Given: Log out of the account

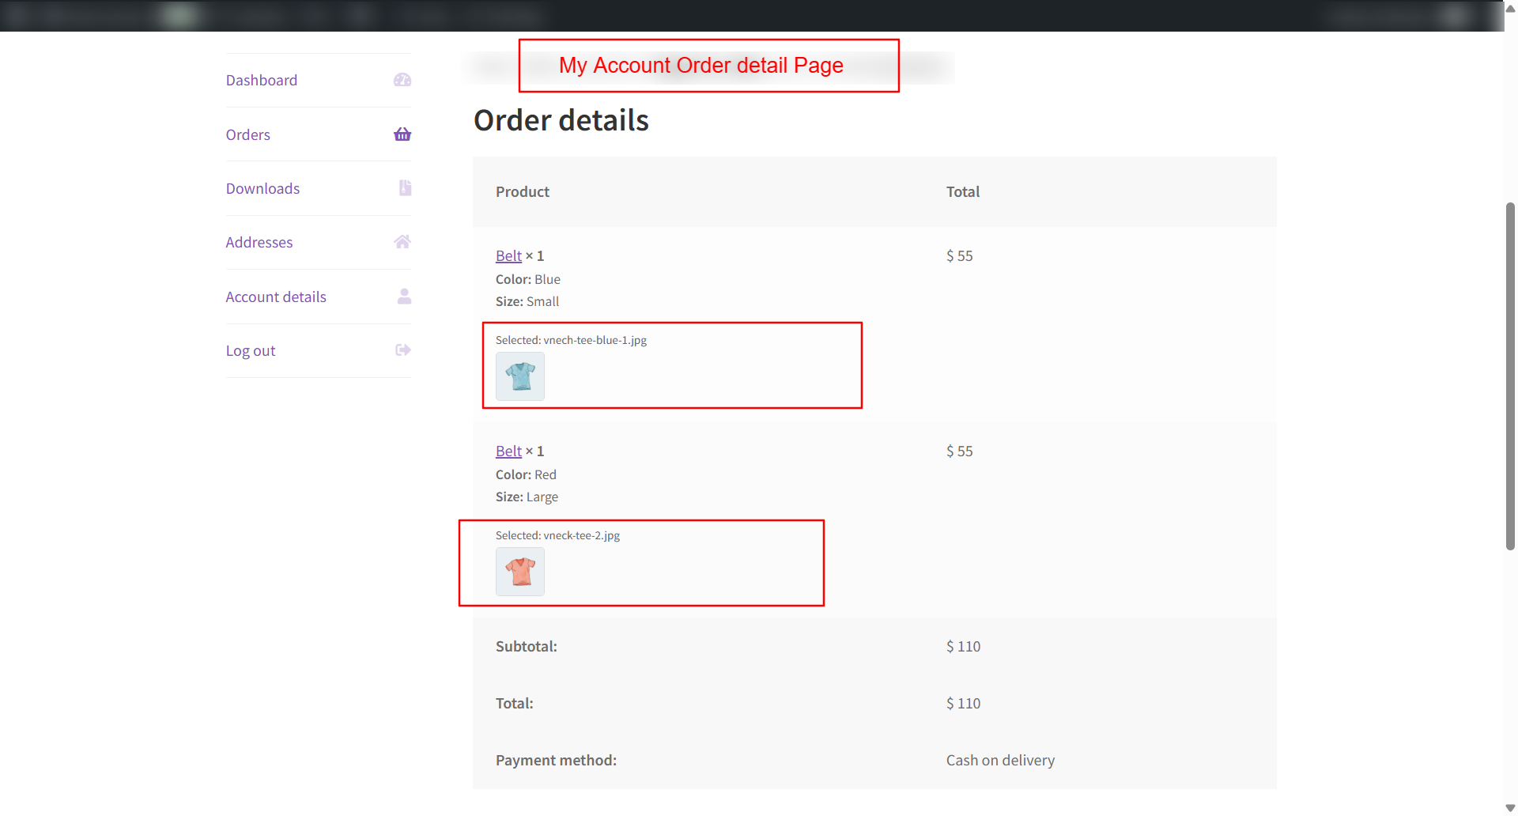Looking at the screenshot, I should (251, 351).
